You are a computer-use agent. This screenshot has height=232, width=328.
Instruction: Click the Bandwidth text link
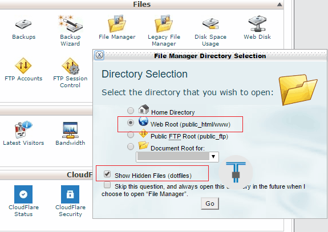(70, 143)
